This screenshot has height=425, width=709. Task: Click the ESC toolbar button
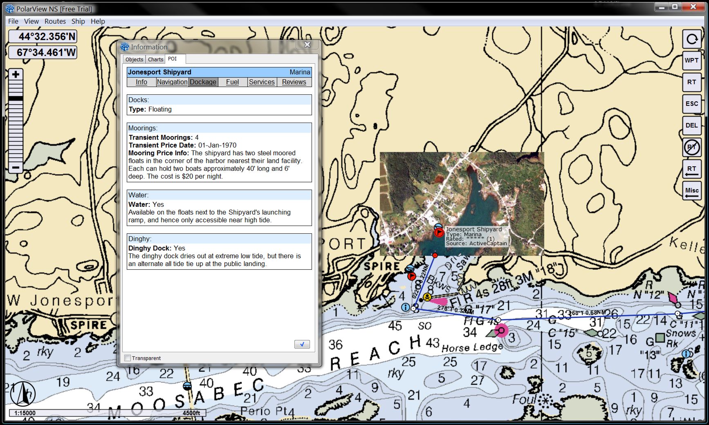point(692,104)
